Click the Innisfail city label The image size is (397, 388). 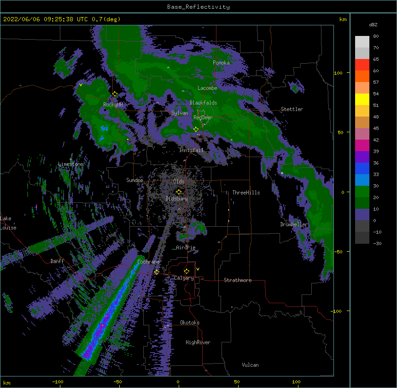coord(191,150)
